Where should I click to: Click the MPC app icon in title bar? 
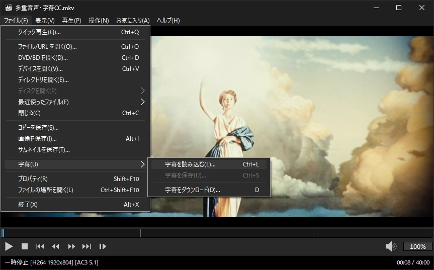click(9, 8)
